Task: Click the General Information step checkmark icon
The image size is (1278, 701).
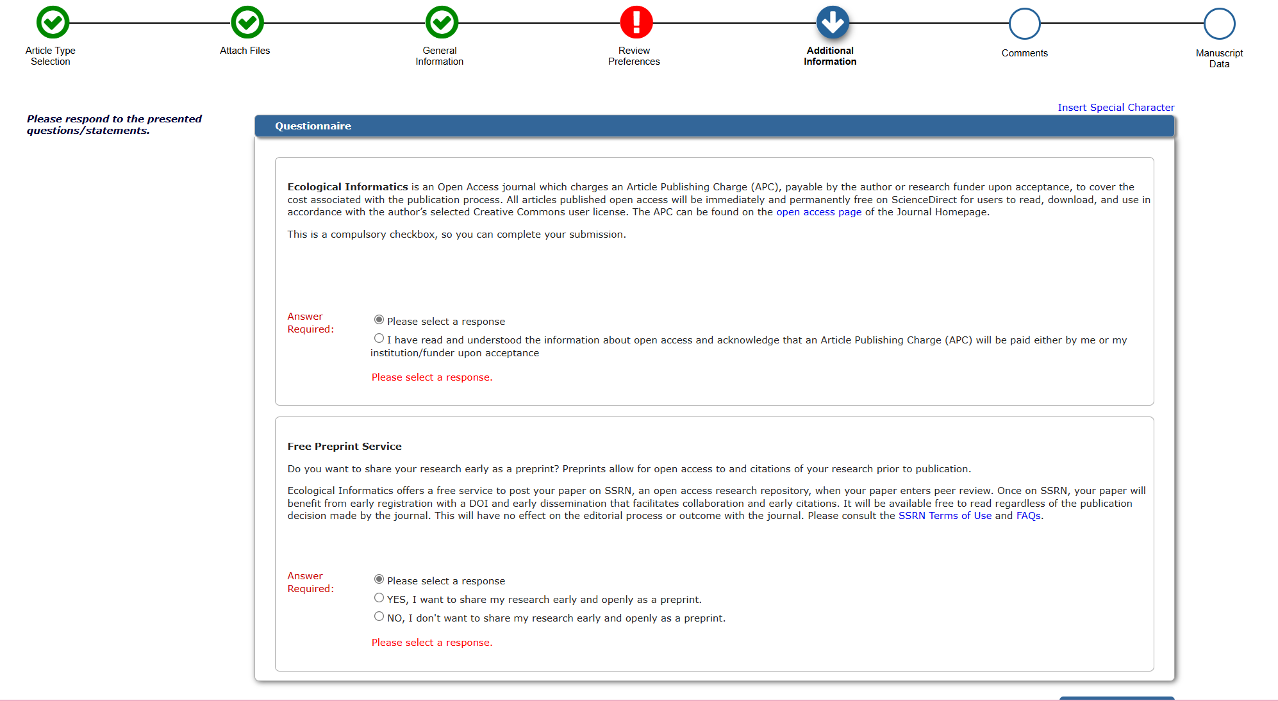Action: click(x=442, y=23)
